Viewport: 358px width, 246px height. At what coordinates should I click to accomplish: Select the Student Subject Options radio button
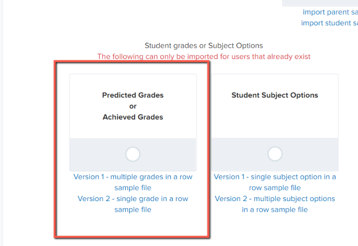click(x=275, y=154)
